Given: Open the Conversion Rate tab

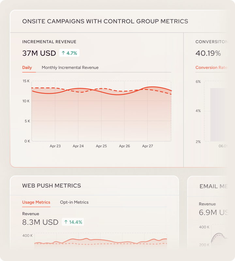Looking at the screenshot, I should pos(211,68).
